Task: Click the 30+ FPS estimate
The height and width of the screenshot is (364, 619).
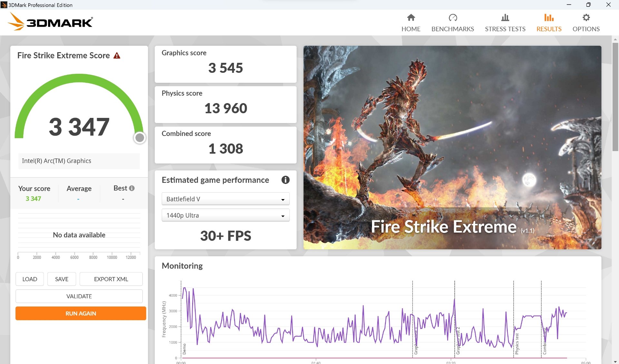Action: pyautogui.click(x=225, y=236)
